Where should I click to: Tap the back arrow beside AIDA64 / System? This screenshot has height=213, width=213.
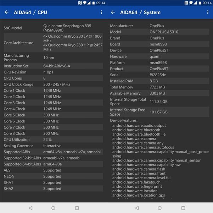(x=113, y=12)
